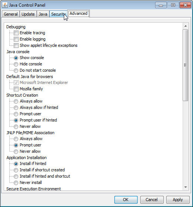Select Install if hinted option
Image resolution: width=193 pixels, height=207 pixels.
(x=16, y=164)
